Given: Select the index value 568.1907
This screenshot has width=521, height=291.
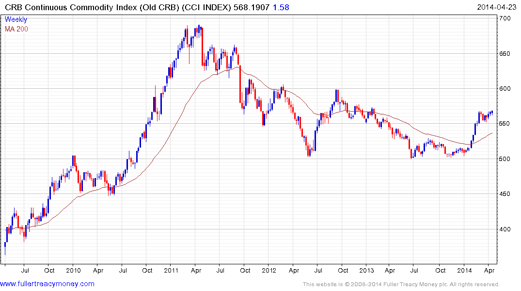Looking at the screenshot, I should [251, 7].
